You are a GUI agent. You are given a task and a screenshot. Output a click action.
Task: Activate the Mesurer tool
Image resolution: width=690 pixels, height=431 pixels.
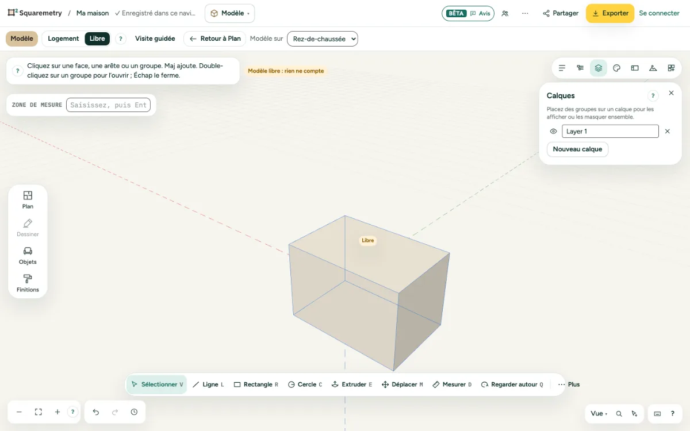click(x=452, y=384)
